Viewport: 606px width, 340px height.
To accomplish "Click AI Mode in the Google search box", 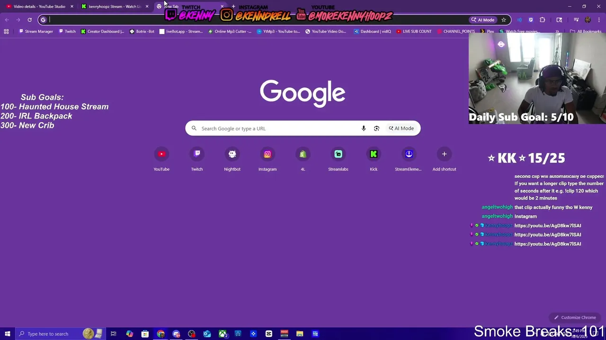I will [401, 128].
